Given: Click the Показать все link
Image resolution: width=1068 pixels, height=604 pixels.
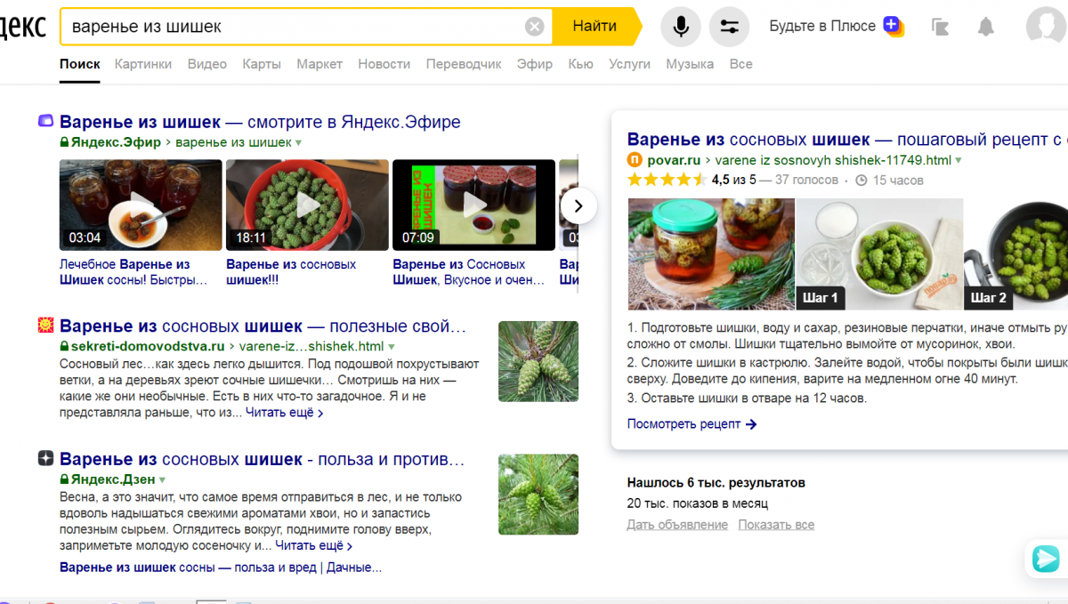Looking at the screenshot, I should pos(776,525).
